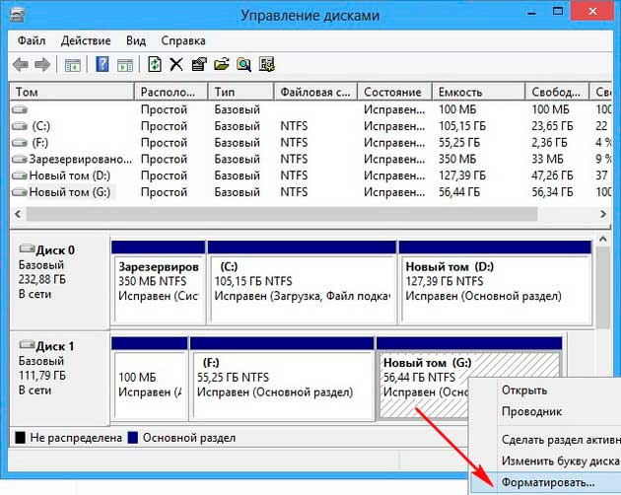Screen dimensions: 621x495
Task: Click drive icon beside Новый том (G:) row
Action: pos(20,192)
